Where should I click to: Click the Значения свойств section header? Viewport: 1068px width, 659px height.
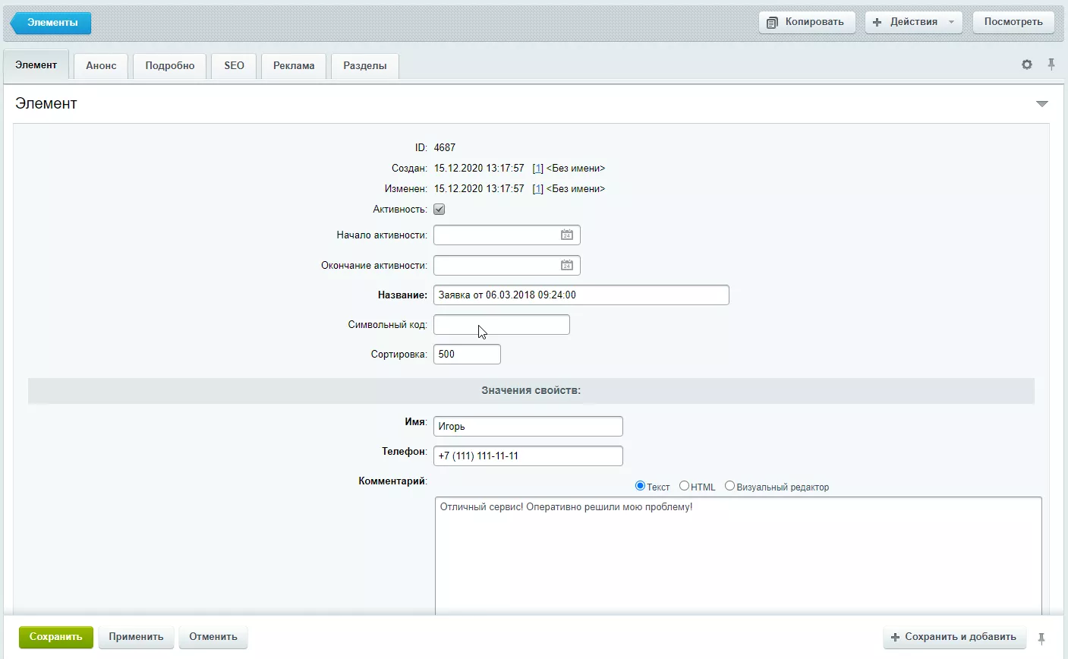531,390
